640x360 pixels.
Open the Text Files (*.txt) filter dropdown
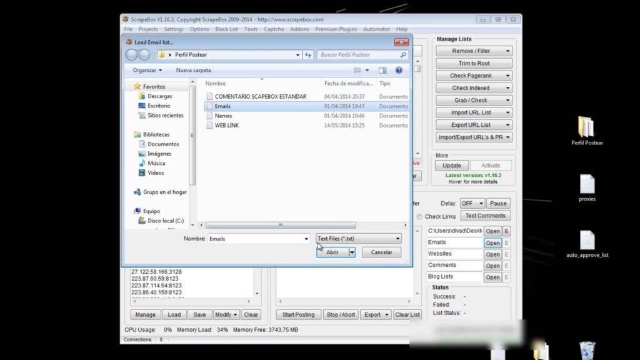pyautogui.click(x=358, y=238)
